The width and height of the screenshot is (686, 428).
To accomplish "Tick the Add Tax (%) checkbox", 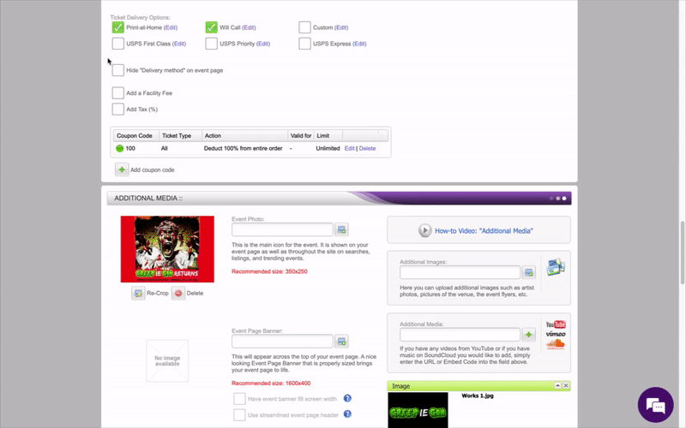I will (118, 110).
